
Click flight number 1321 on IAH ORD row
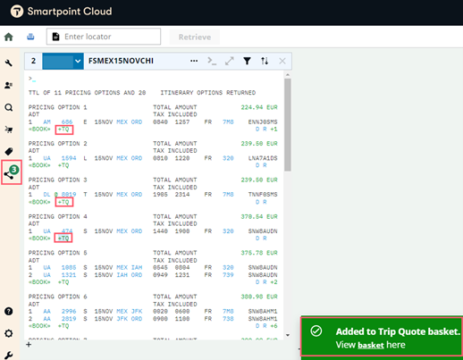[69, 275]
